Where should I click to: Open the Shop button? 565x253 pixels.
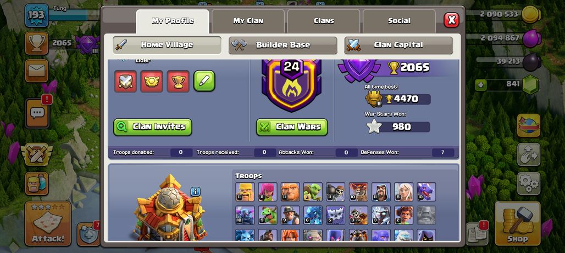(x=517, y=223)
